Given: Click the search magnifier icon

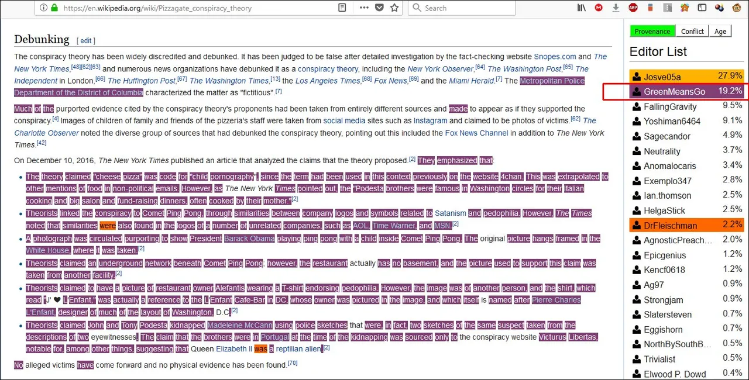Looking at the screenshot, I should [x=417, y=8].
